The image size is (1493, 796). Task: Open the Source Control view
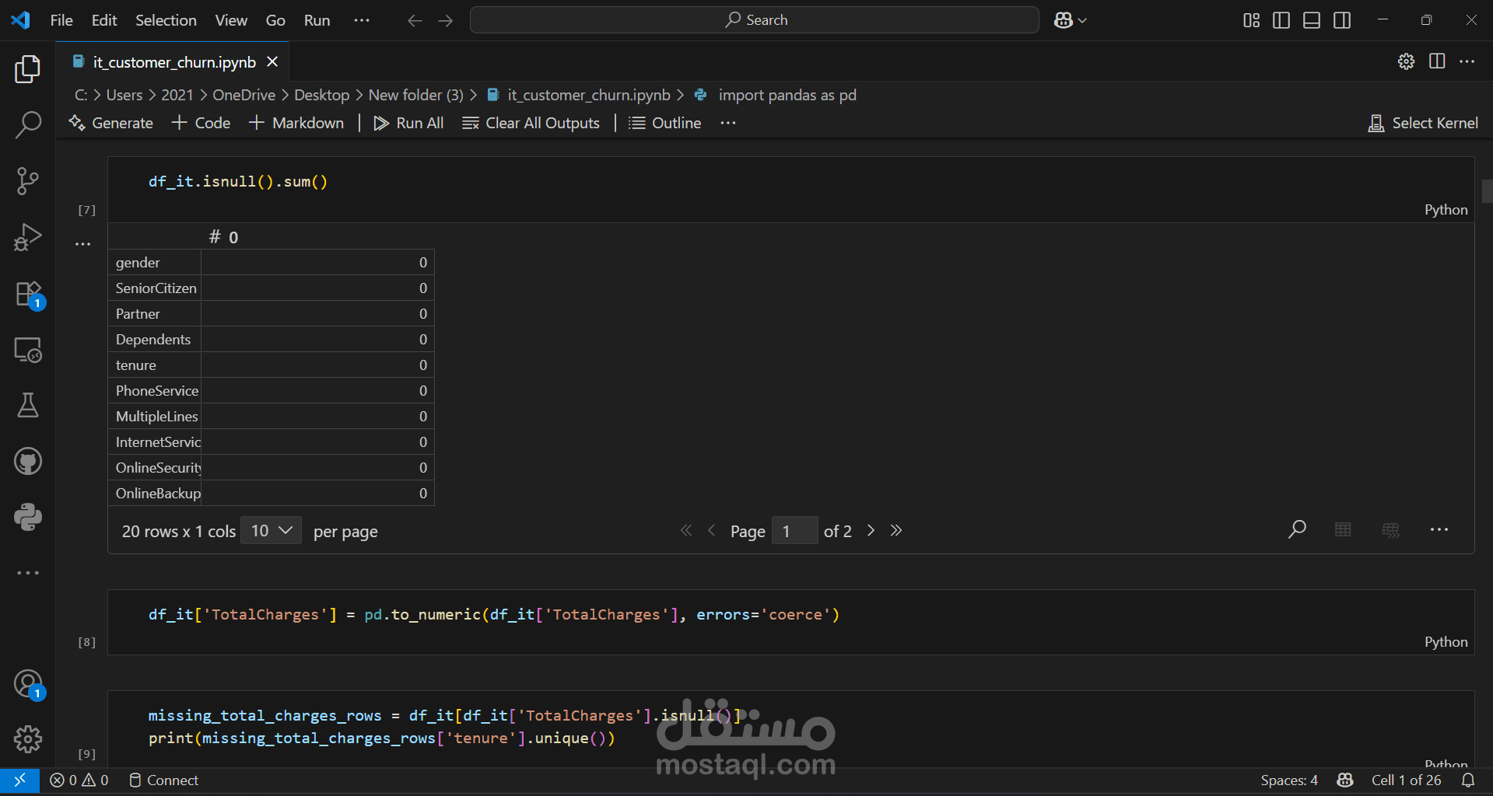click(28, 181)
